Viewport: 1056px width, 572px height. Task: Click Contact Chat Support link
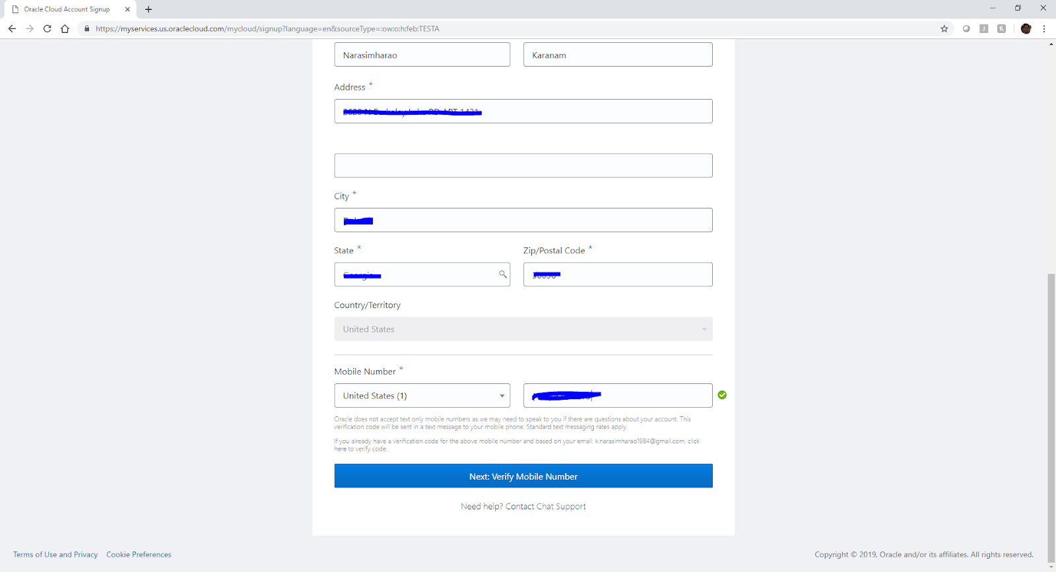coord(545,507)
